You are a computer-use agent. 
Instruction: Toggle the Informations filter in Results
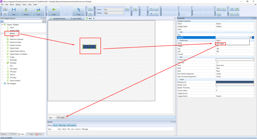pyautogui.click(x=71, y=125)
